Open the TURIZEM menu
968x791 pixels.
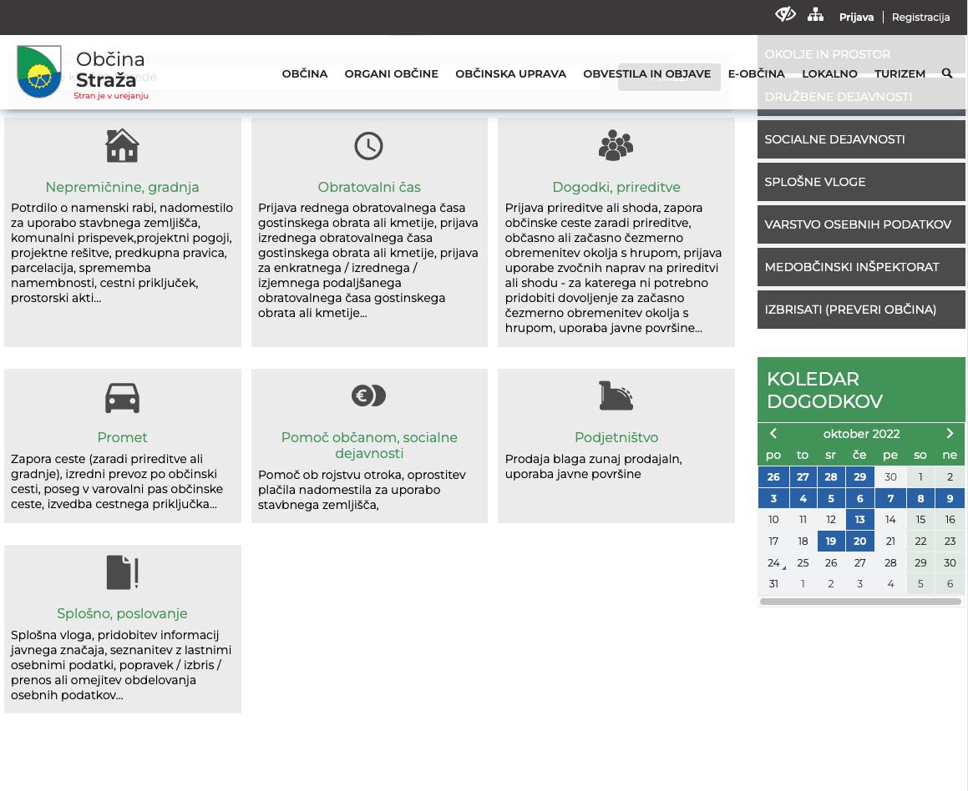pyautogui.click(x=900, y=74)
